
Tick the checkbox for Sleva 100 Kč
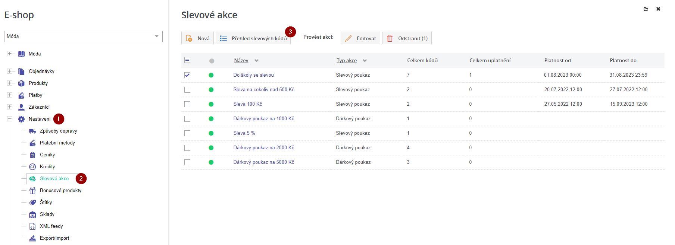[187, 104]
